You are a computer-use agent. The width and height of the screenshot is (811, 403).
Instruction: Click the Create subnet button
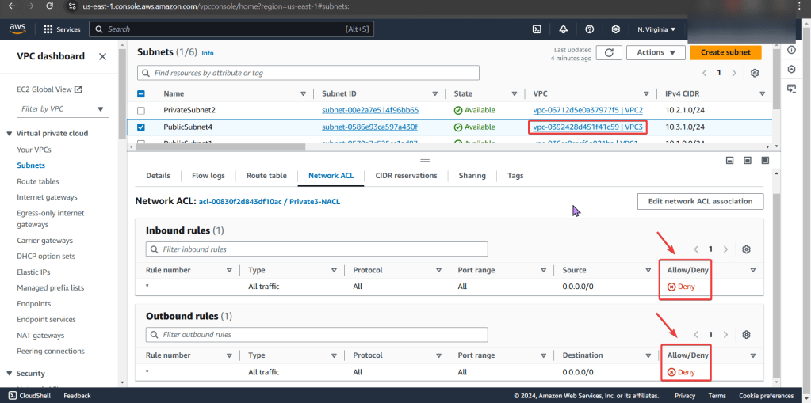coord(725,52)
